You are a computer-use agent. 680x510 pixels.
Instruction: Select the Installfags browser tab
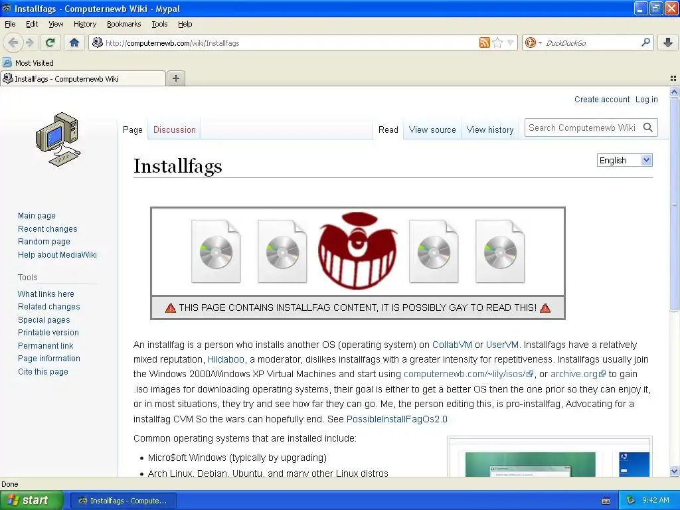83,78
